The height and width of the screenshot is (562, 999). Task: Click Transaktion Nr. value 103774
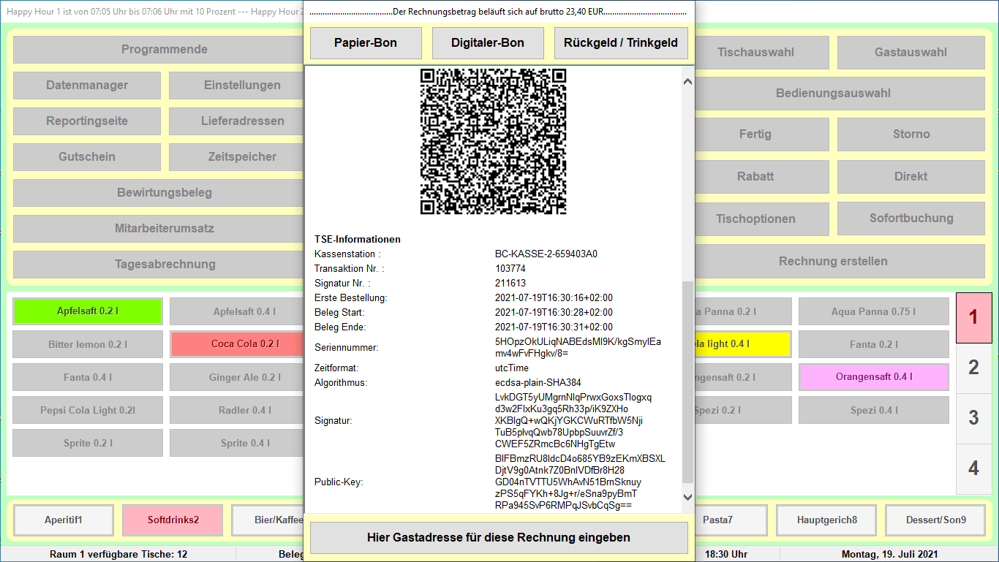[x=510, y=269]
